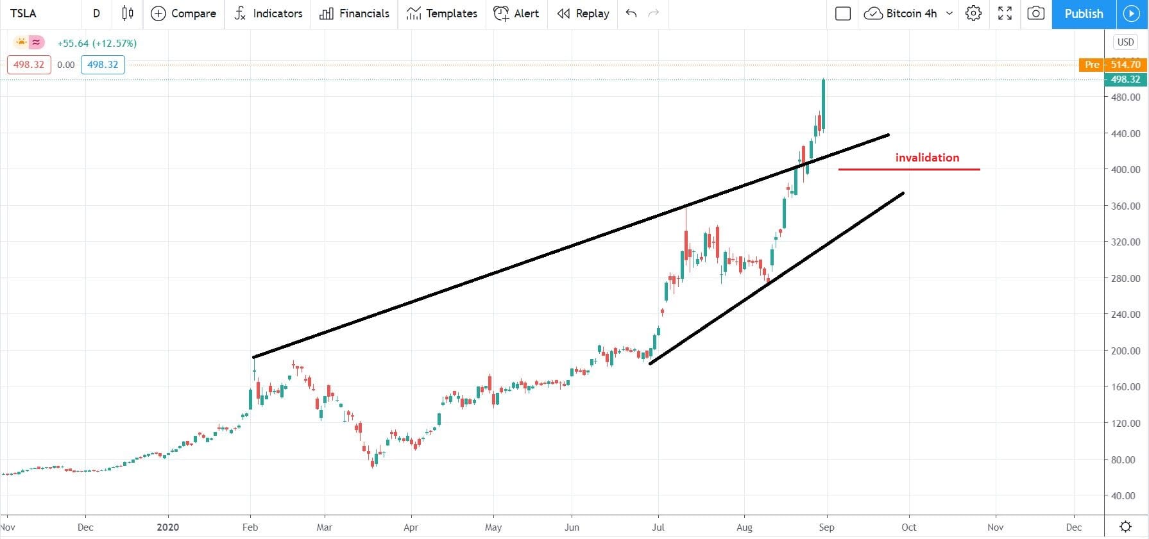Select the red invalidation horizontal line
This screenshot has height=539, width=1149.
pos(908,169)
